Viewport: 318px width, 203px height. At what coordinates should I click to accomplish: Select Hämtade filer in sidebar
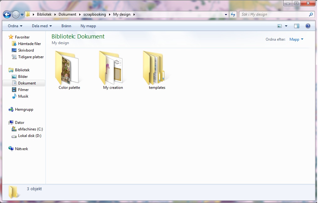[x=29, y=44]
